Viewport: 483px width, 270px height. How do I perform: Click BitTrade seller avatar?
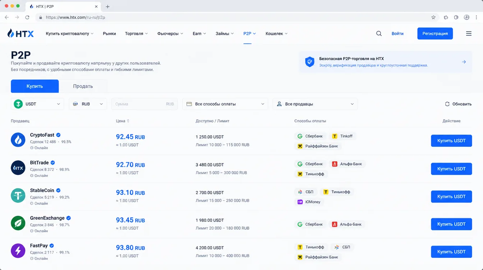(x=18, y=168)
